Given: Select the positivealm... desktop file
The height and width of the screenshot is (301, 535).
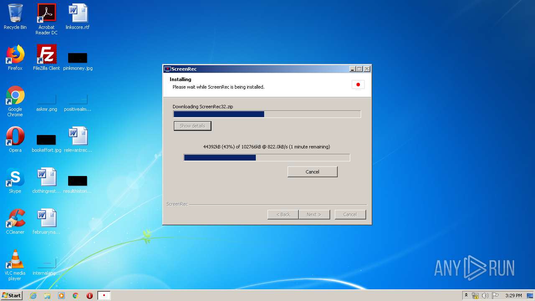Looking at the screenshot, I should (x=78, y=102).
